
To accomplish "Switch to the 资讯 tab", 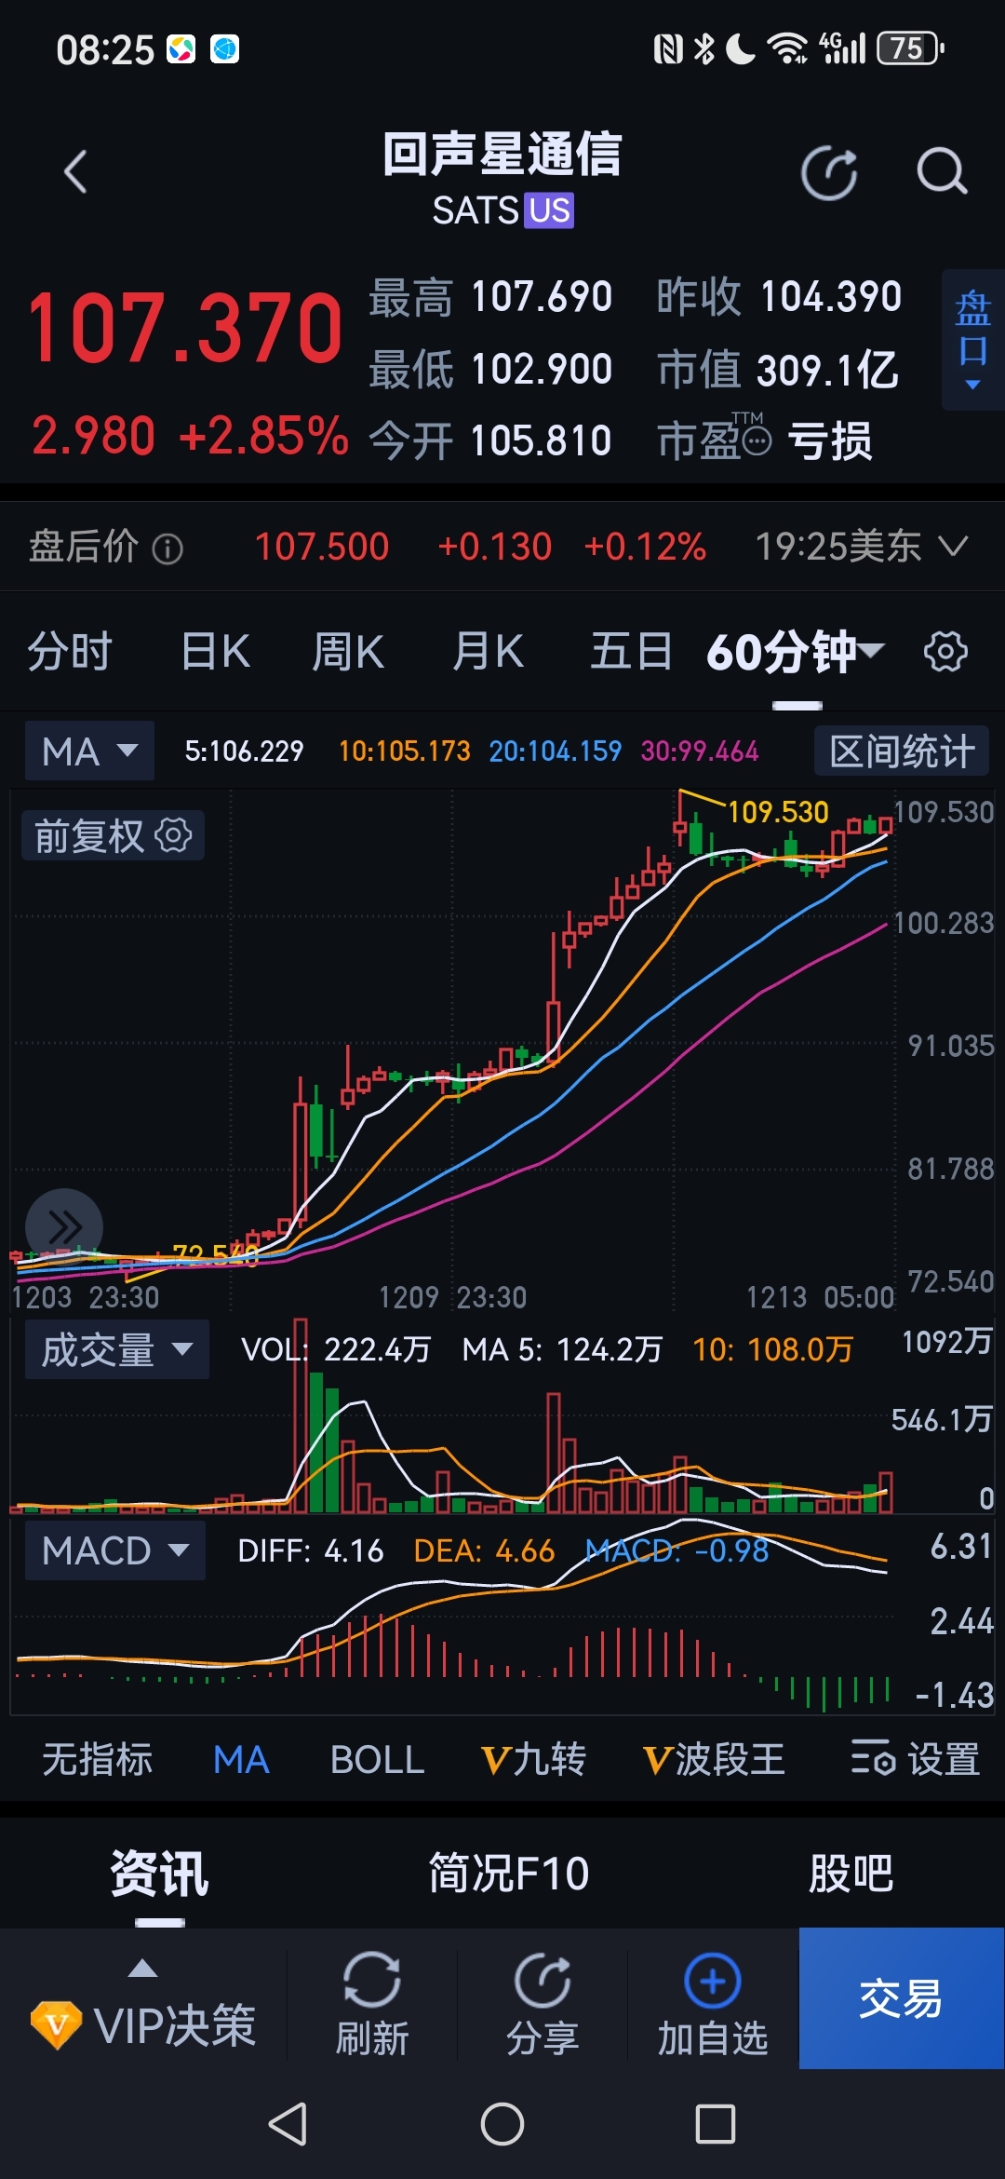I will tap(159, 1874).
